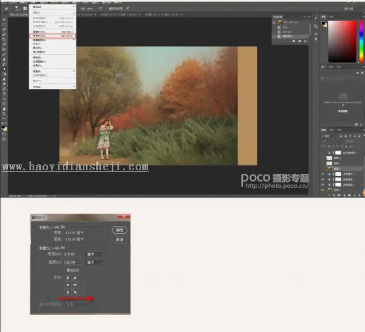Switch to the 通道 (Channels) tab

[x=332, y=130]
